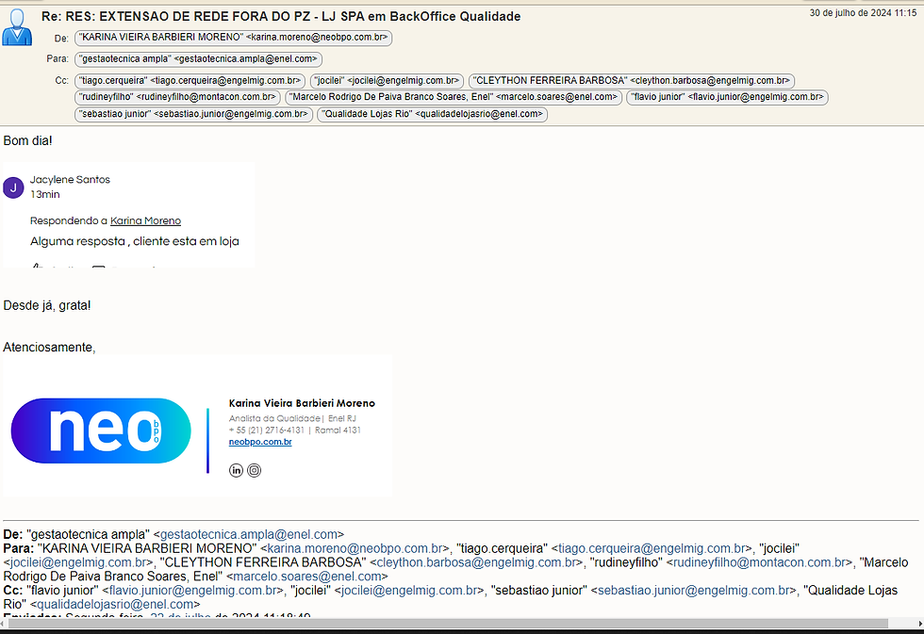
Task: Click the date 30 de julho de 2024 11:15
Action: click(x=863, y=13)
